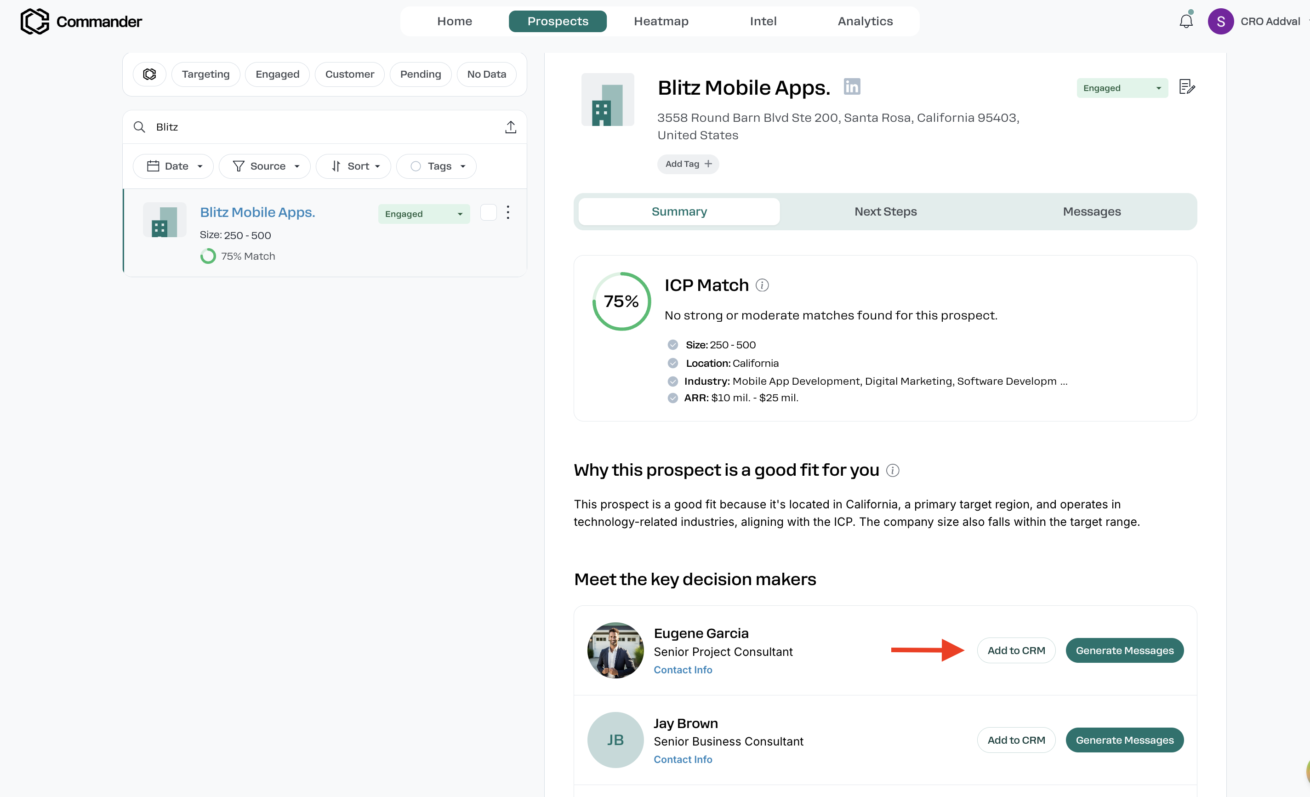Image resolution: width=1310 pixels, height=797 pixels.
Task: Open the Sort options dropdown
Action: coord(353,166)
